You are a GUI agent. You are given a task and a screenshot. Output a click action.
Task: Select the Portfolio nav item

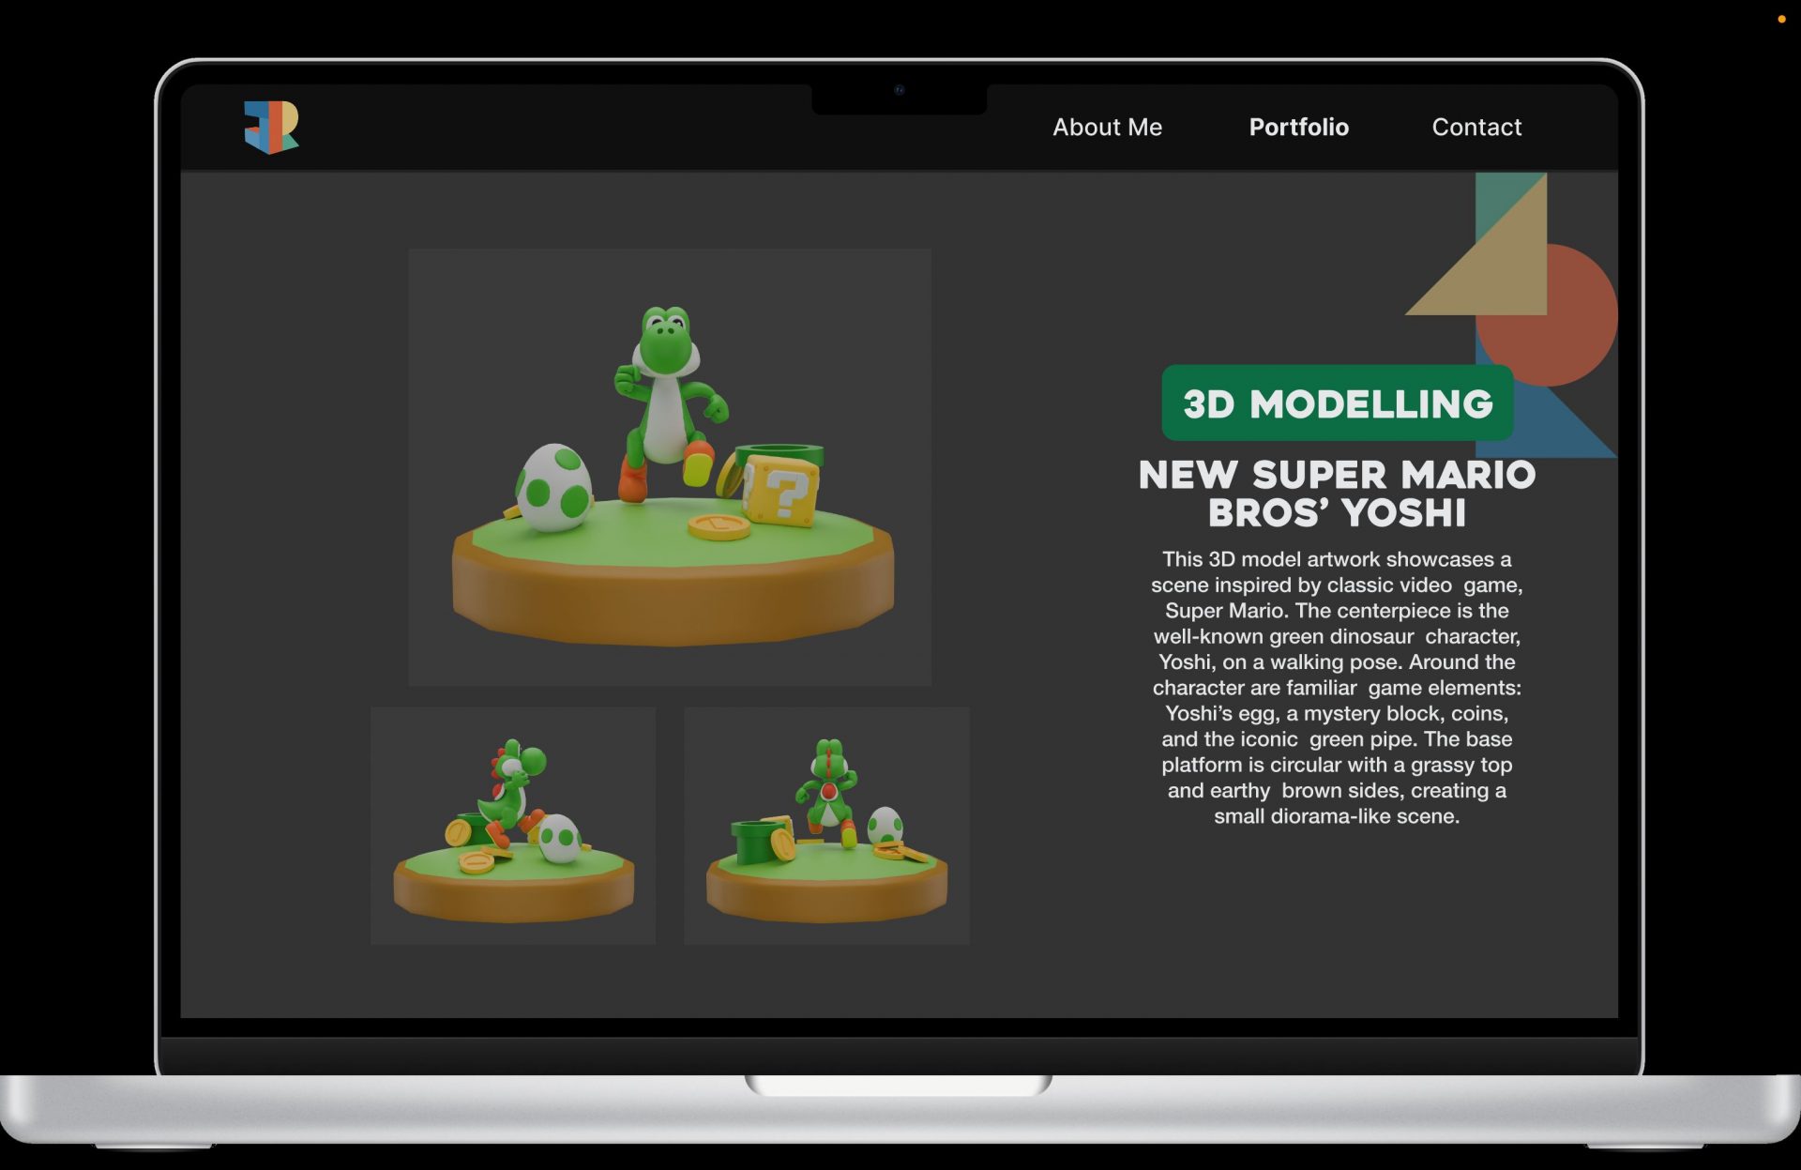coord(1298,127)
